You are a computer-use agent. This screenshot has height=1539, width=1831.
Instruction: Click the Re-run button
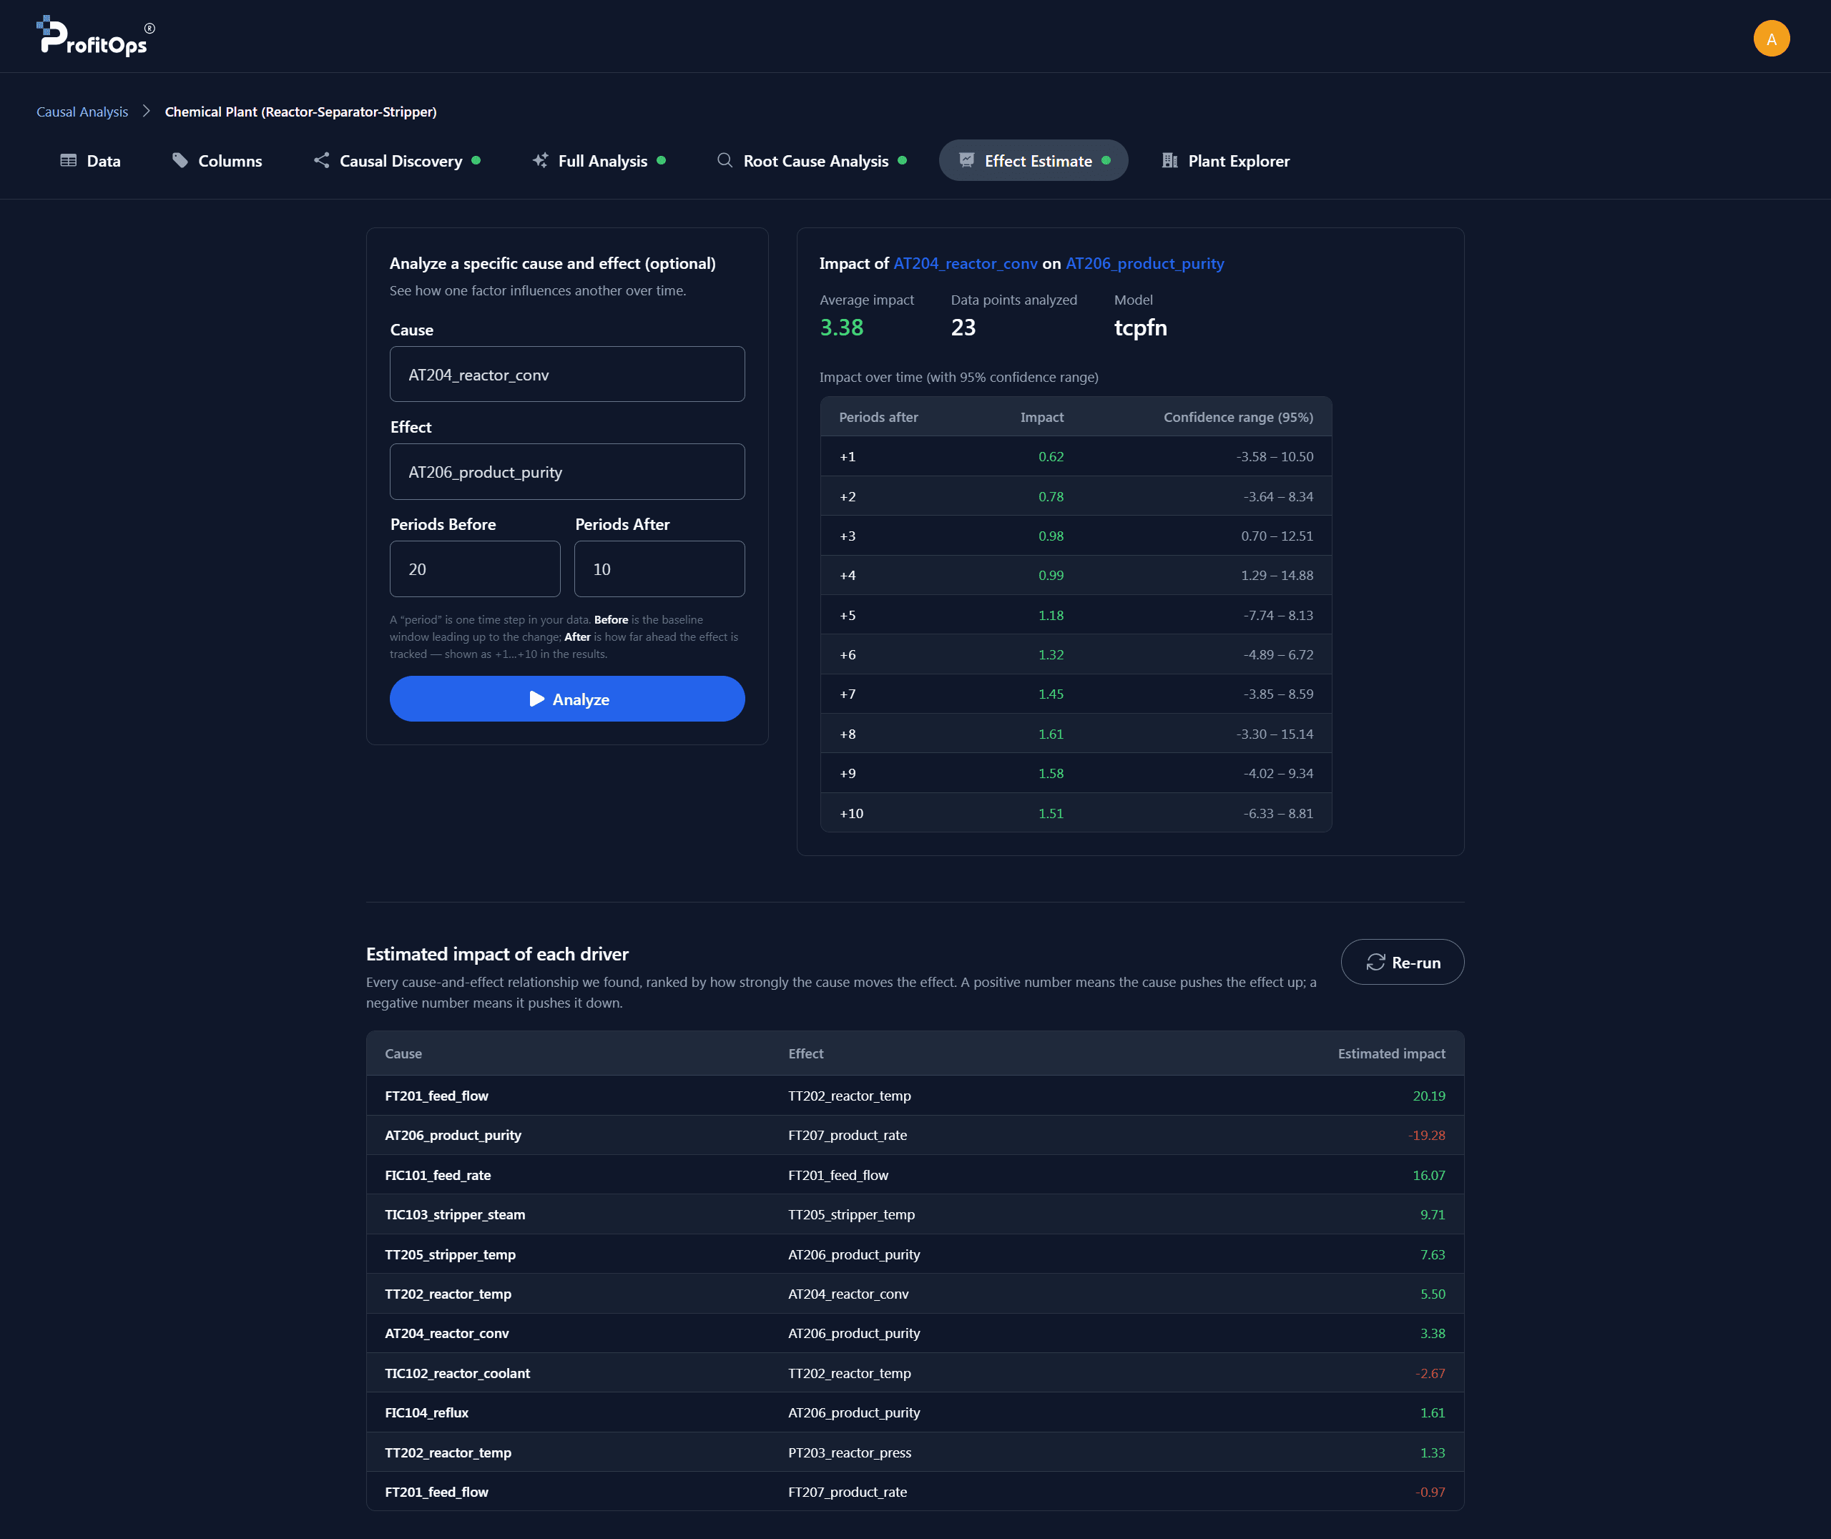(x=1402, y=963)
